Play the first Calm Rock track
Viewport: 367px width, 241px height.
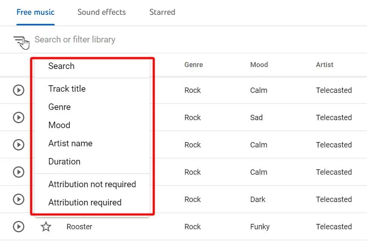coord(18,90)
